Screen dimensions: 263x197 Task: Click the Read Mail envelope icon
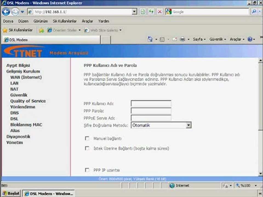click(175, 39)
